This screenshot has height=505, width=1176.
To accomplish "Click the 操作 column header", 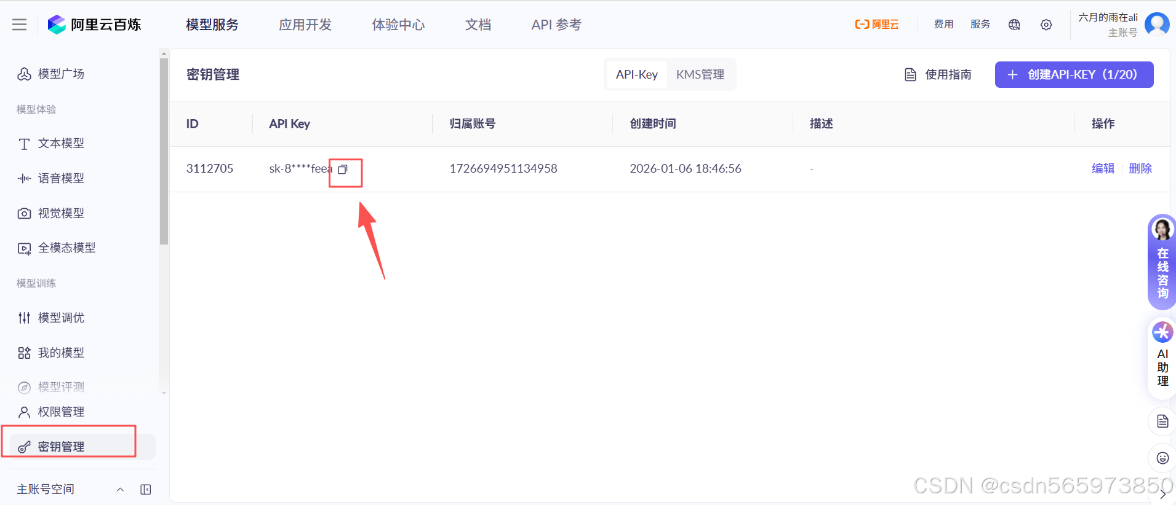I will click(x=1103, y=123).
